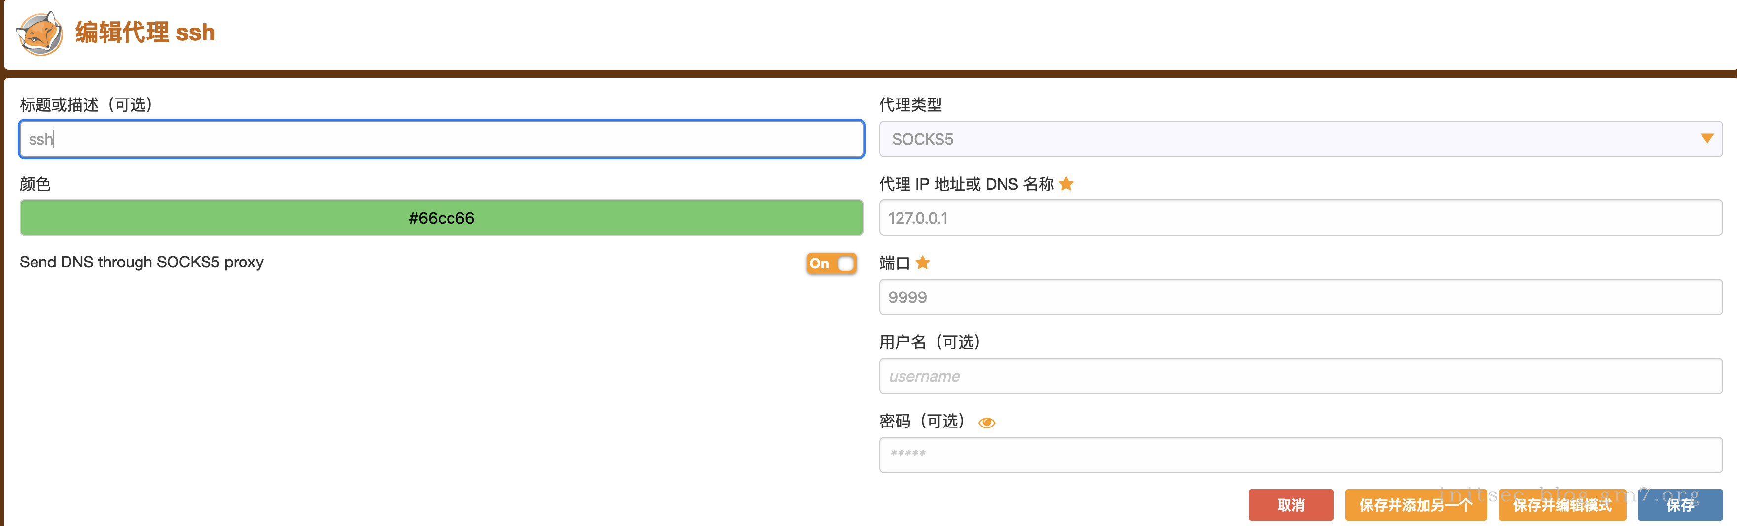The height and width of the screenshot is (526, 1737).
Task: Click the 编辑代理 ssh page heading
Action: click(145, 33)
